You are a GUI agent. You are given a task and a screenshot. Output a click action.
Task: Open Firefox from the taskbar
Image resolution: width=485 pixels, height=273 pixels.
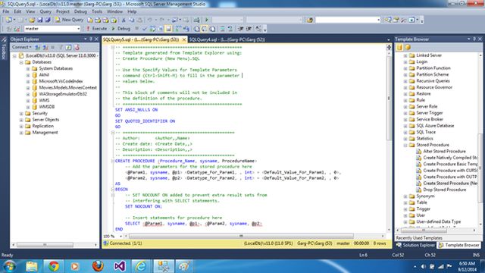click(98, 266)
